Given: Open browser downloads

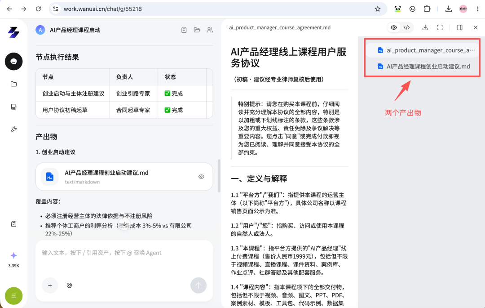Looking at the screenshot, I should [449, 9].
